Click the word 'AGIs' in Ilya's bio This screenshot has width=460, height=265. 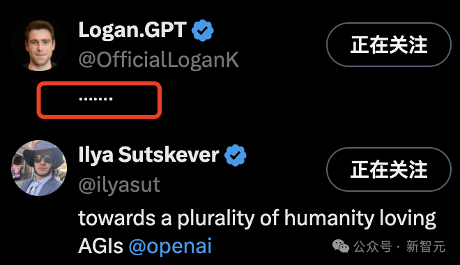(x=100, y=245)
